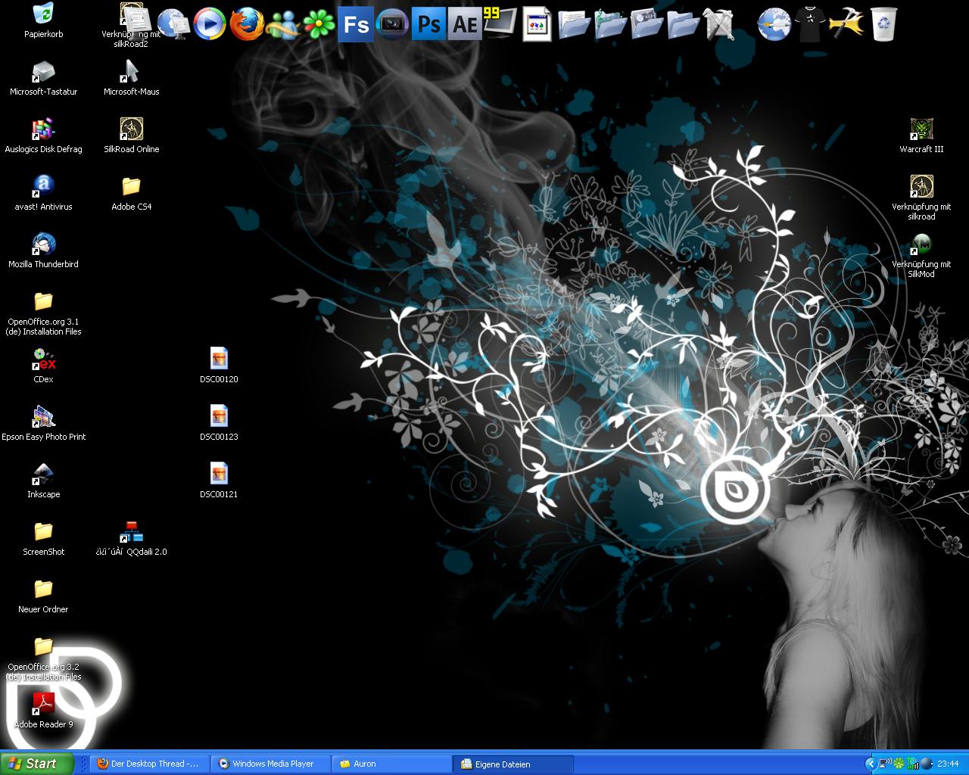The width and height of the screenshot is (969, 775).
Task: Open Photoshop from the top dock
Action: click(x=428, y=24)
